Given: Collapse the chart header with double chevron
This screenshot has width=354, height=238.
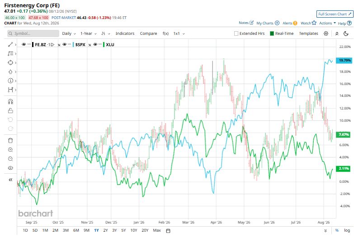Looking at the screenshot, I should click(x=337, y=33).
